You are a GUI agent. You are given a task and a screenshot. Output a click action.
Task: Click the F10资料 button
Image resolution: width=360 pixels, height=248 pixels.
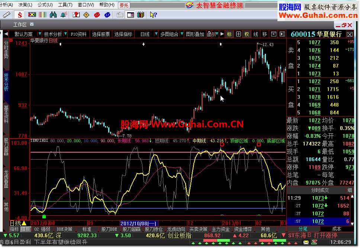pyautogui.click(x=78, y=34)
